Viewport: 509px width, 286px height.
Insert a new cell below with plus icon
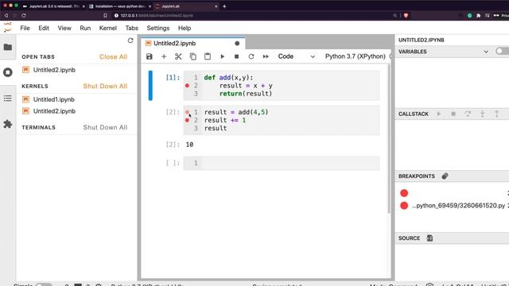[164, 56]
